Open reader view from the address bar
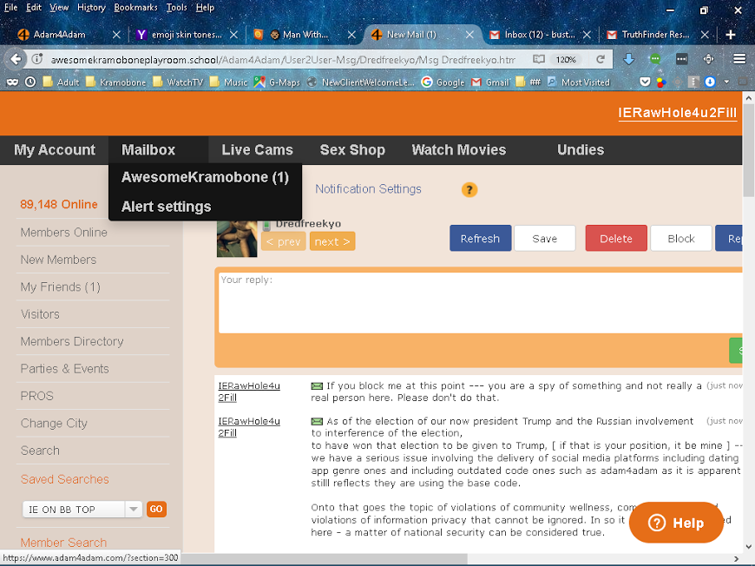The width and height of the screenshot is (755, 566). click(539, 59)
